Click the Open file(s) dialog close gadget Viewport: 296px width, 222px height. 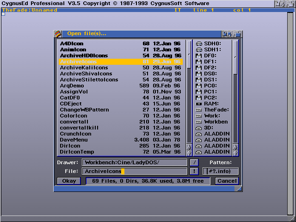58,34
